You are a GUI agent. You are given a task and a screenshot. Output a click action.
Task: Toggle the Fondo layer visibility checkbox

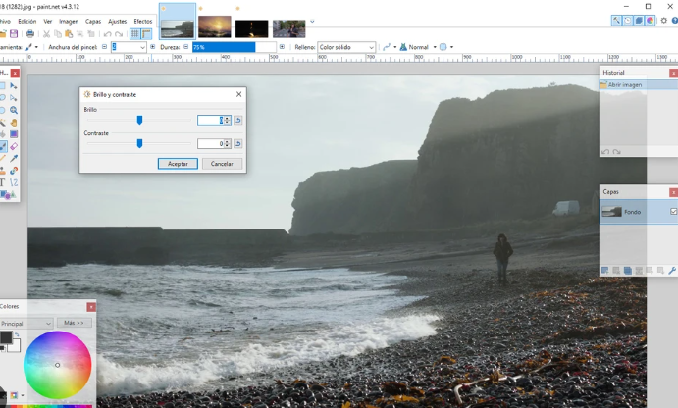pyautogui.click(x=674, y=211)
